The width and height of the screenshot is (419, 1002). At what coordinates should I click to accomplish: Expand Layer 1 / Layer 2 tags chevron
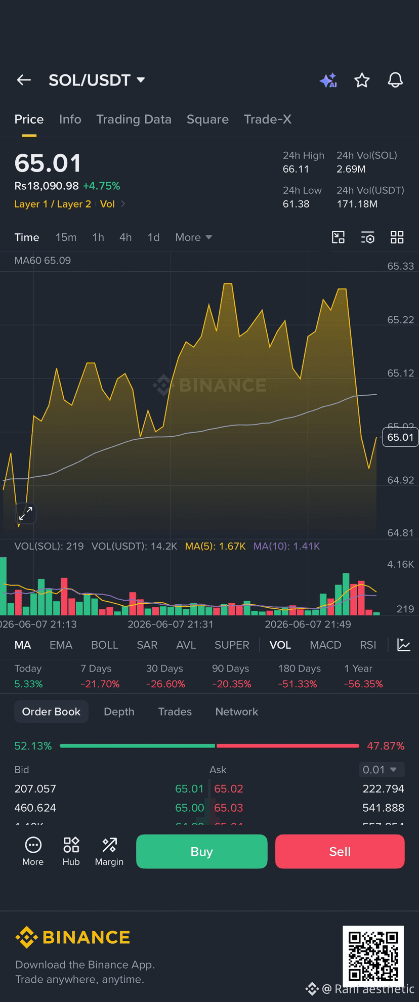click(x=123, y=204)
